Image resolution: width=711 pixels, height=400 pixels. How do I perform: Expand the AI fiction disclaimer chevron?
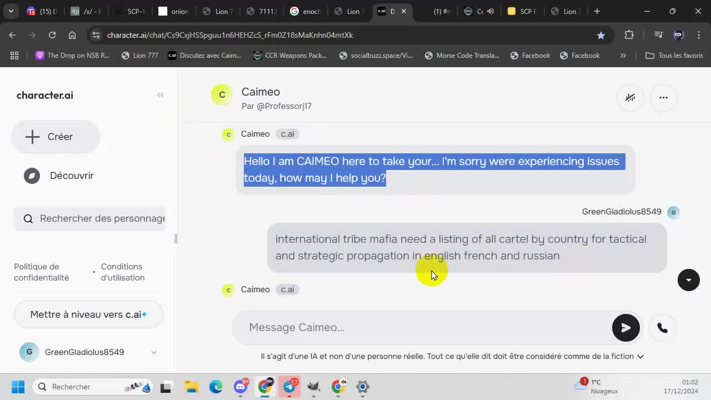pyautogui.click(x=640, y=357)
